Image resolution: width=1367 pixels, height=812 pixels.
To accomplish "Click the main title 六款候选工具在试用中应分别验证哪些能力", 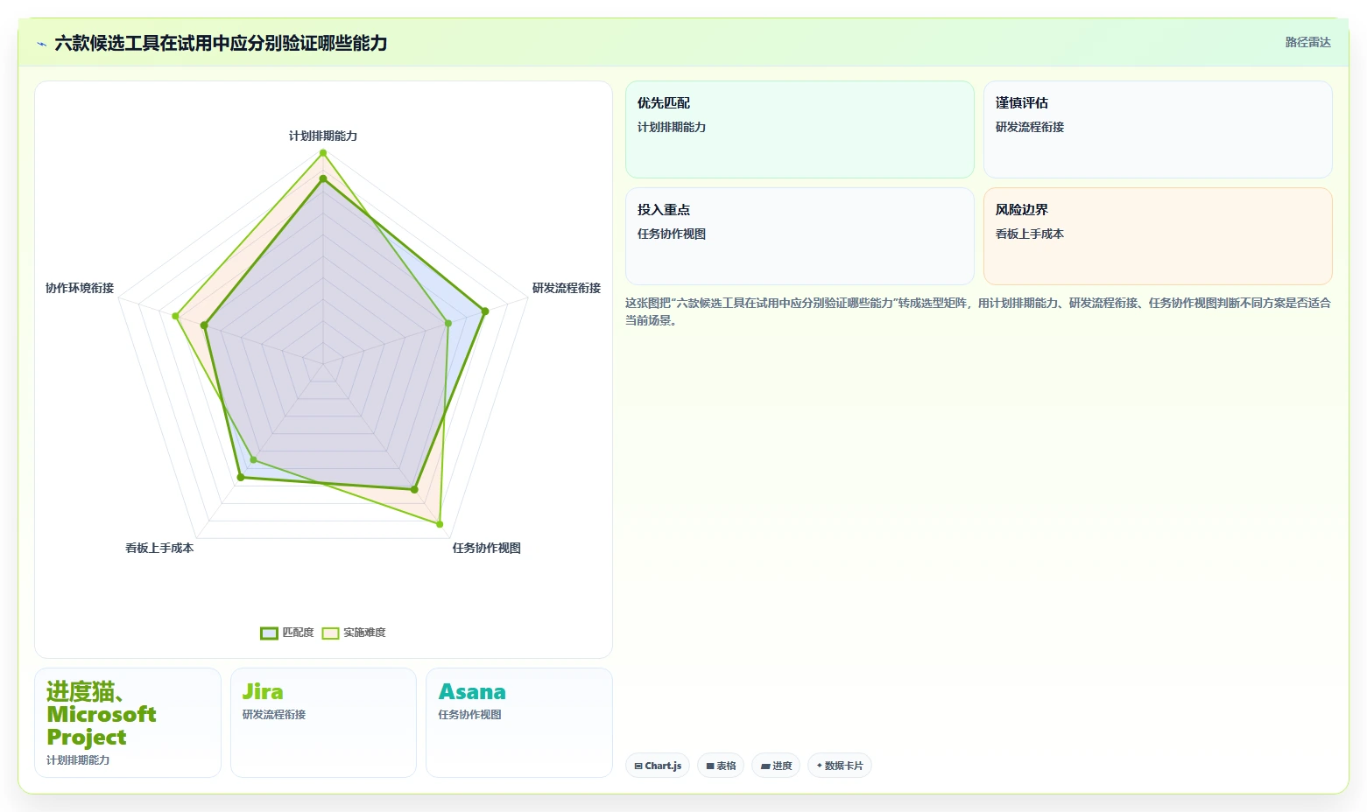I will [221, 43].
